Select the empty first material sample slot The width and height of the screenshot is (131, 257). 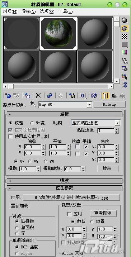pyautogui.click(x=22, y=33)
